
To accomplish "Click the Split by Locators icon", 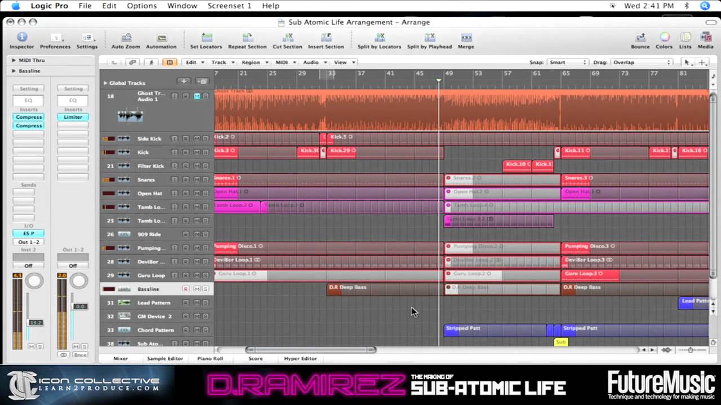I will tap(379, 38).
